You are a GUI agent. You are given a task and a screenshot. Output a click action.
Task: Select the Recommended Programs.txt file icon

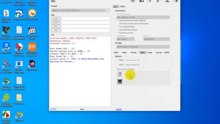click(x=19, y=33)
